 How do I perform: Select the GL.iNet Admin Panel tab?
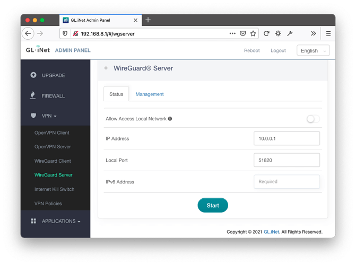pyautogui.click(x=101, y=20)
